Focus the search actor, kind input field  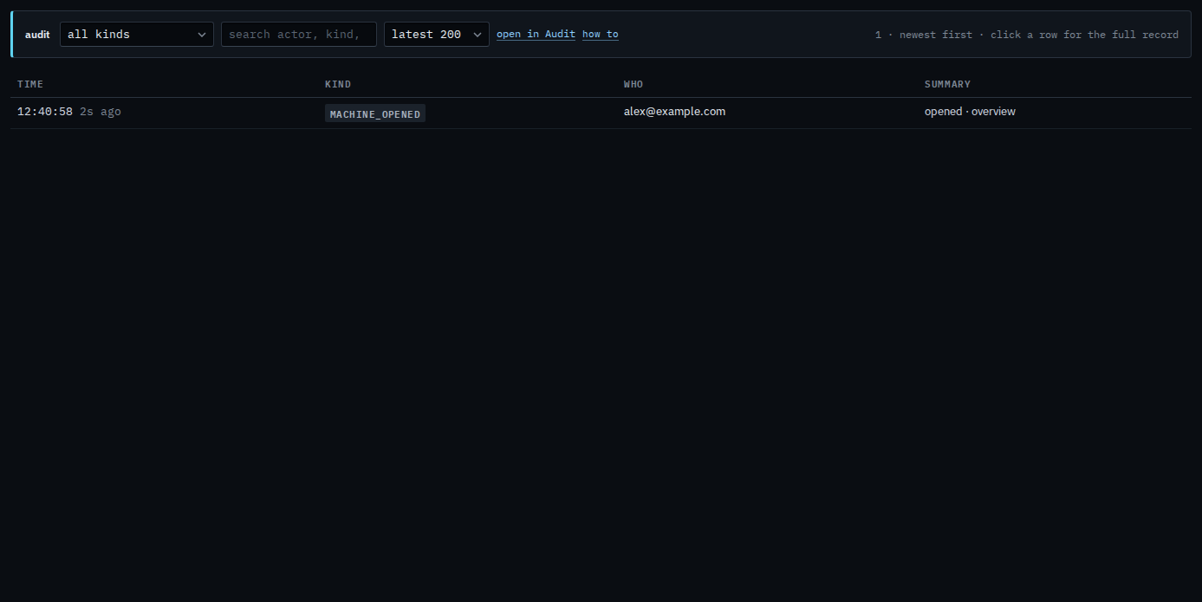(299, 35)
